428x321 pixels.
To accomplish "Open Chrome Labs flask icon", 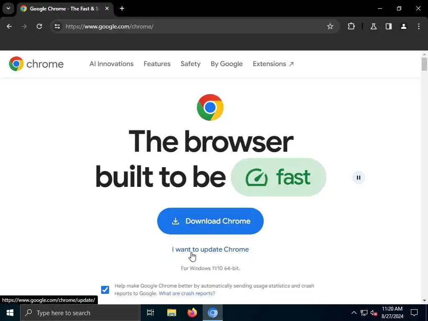I will coord(374,26).
